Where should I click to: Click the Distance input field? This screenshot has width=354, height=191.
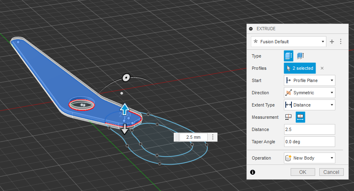click(x=309, y=129)
